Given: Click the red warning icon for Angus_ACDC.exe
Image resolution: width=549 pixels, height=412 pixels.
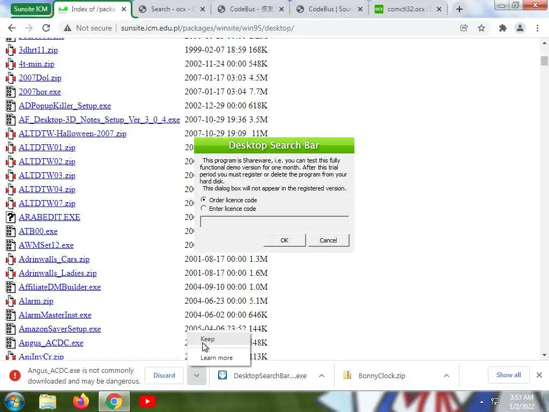Looking at the screenshot, I should [15, 376].
